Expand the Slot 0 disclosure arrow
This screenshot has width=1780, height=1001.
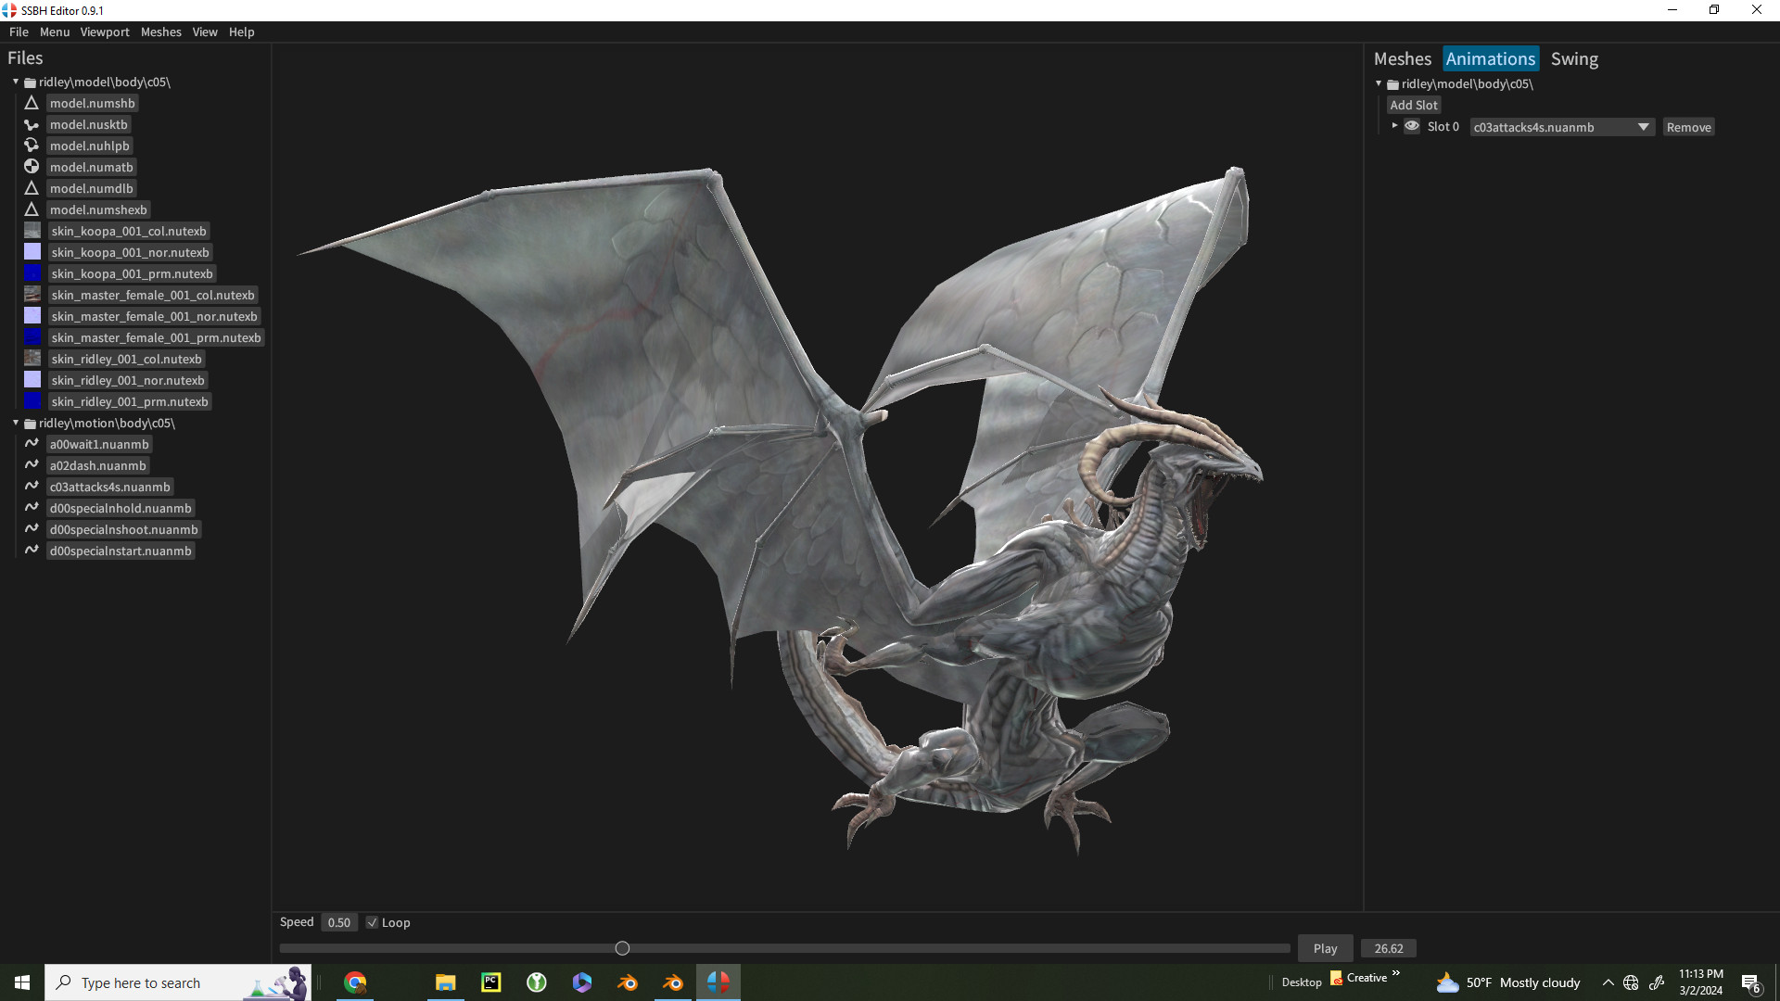tap(1396, 125)
